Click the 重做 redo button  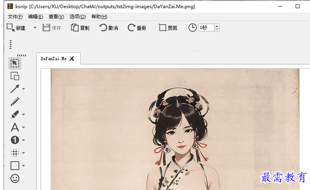[x=137, y=28]
